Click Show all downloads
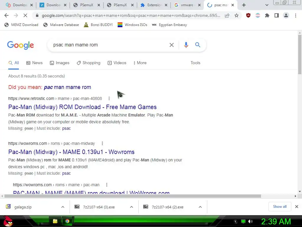302x227 pixels. pos(280,207)
